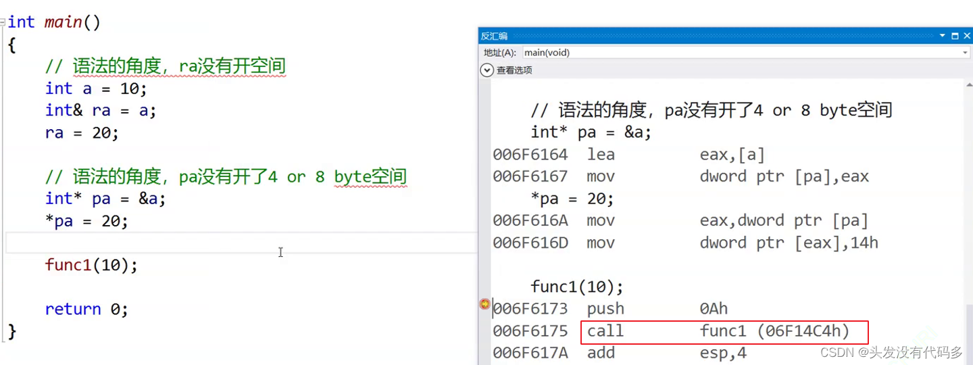Click the disassembly comment about pa没有开了4 or 8 byte

(x=712, y=110)
